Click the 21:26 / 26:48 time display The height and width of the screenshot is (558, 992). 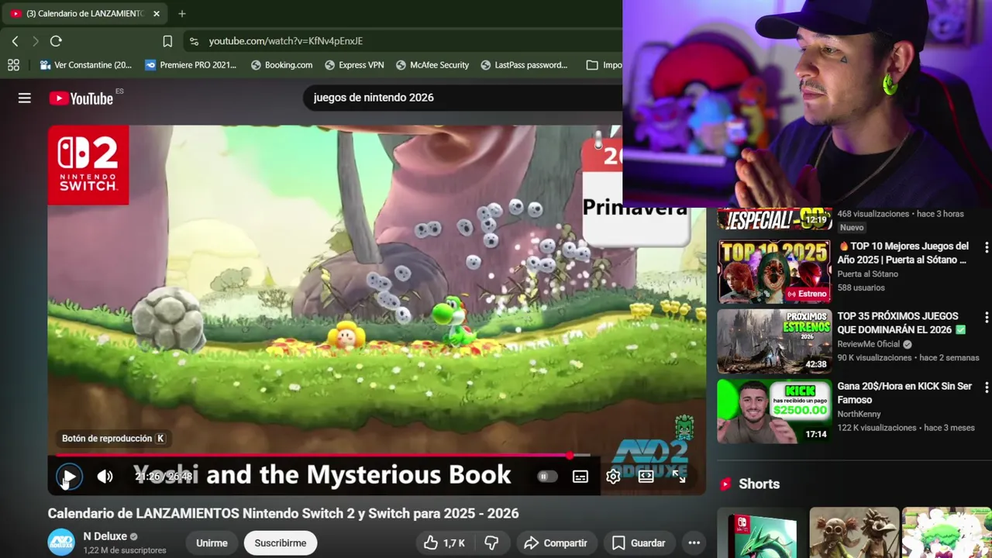point(163,477)
